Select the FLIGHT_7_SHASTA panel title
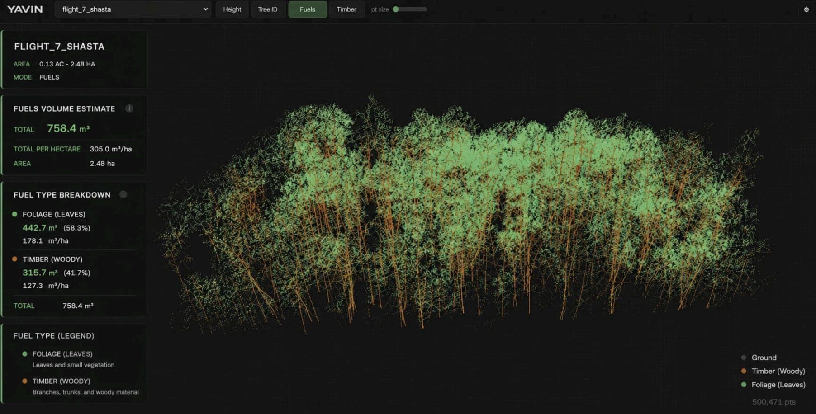 (59, 47)
